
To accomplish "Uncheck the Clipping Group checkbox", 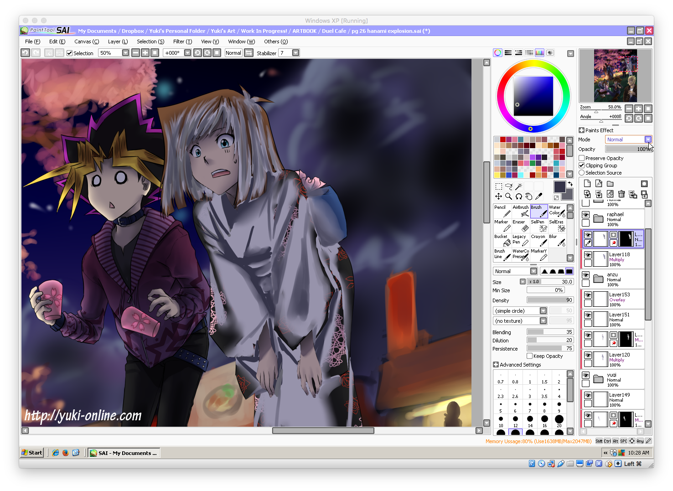I will tap(582, 165).
